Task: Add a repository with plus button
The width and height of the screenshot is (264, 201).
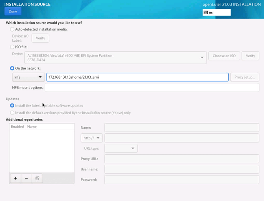Action: point(15,178)
